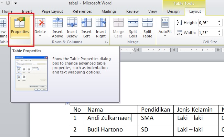
Task: Decrease row Height with down arrow
Action: pos(220,24)
